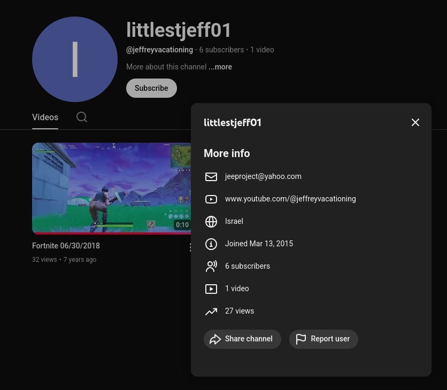Click the Fortnite 06/30/2018 video title
This screenshot has height=390, width=447.
[x=66, y=246]
